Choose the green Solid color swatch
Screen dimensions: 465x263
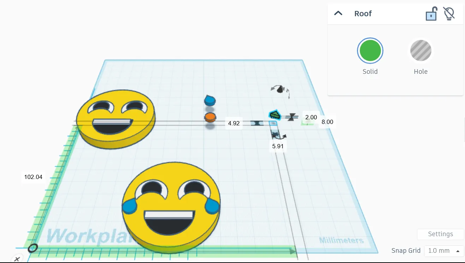pos(370,51)
